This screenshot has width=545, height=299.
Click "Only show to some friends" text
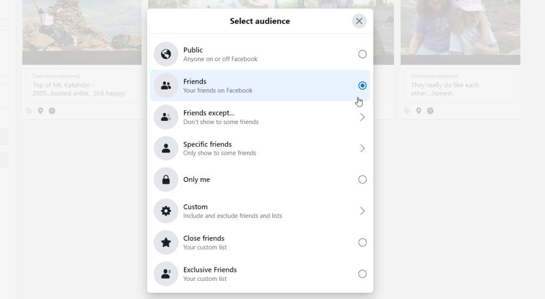(x=220, y=153)
